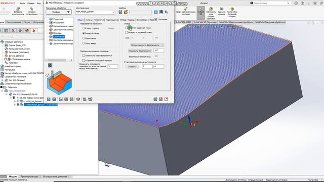
Task: Enable the start from given point checkbox
Action: pos(127,28)
